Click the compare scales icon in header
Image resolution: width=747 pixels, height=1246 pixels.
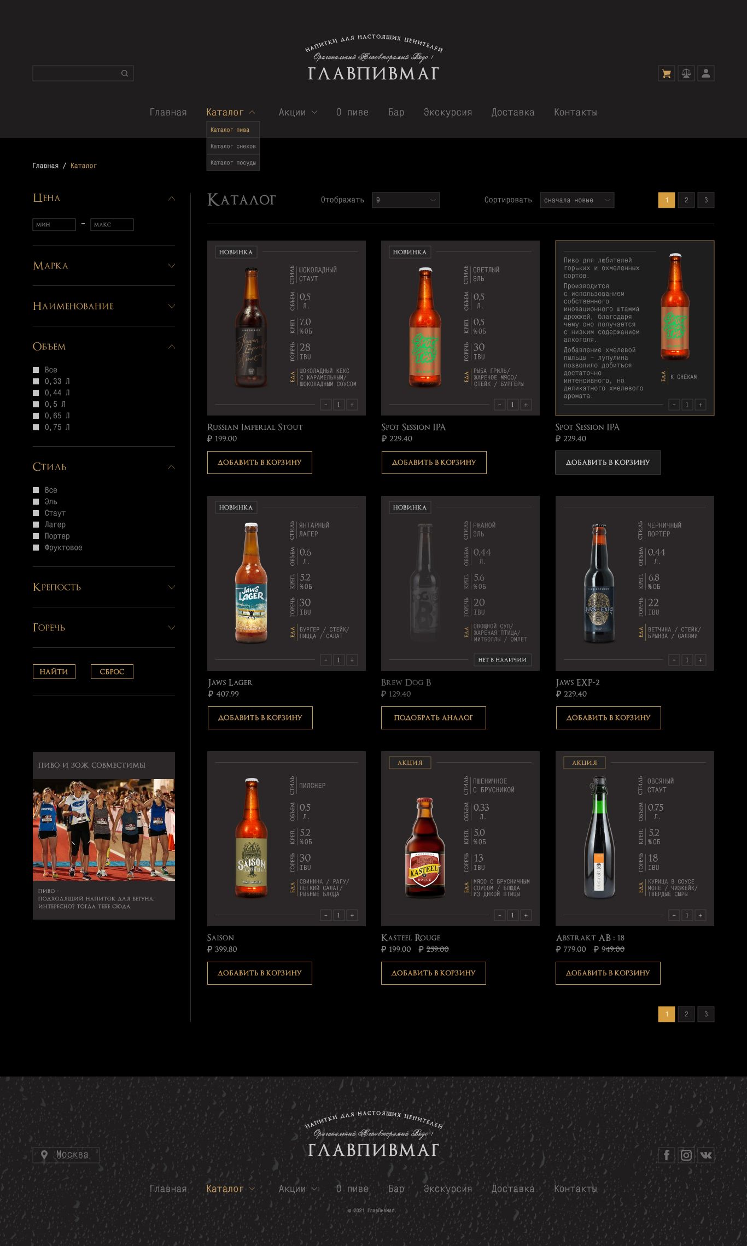pyautogui.click(x=686, y=73)
